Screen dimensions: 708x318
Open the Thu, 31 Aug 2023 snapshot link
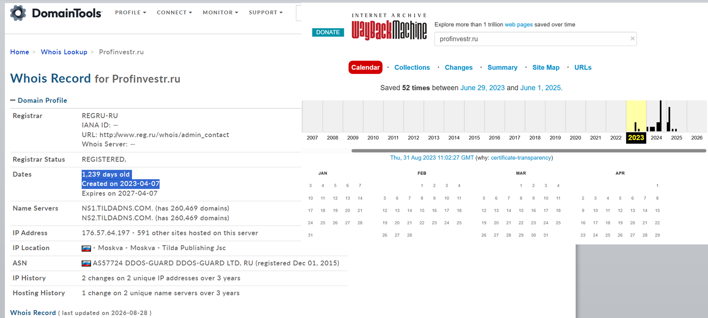pos(432,158)
